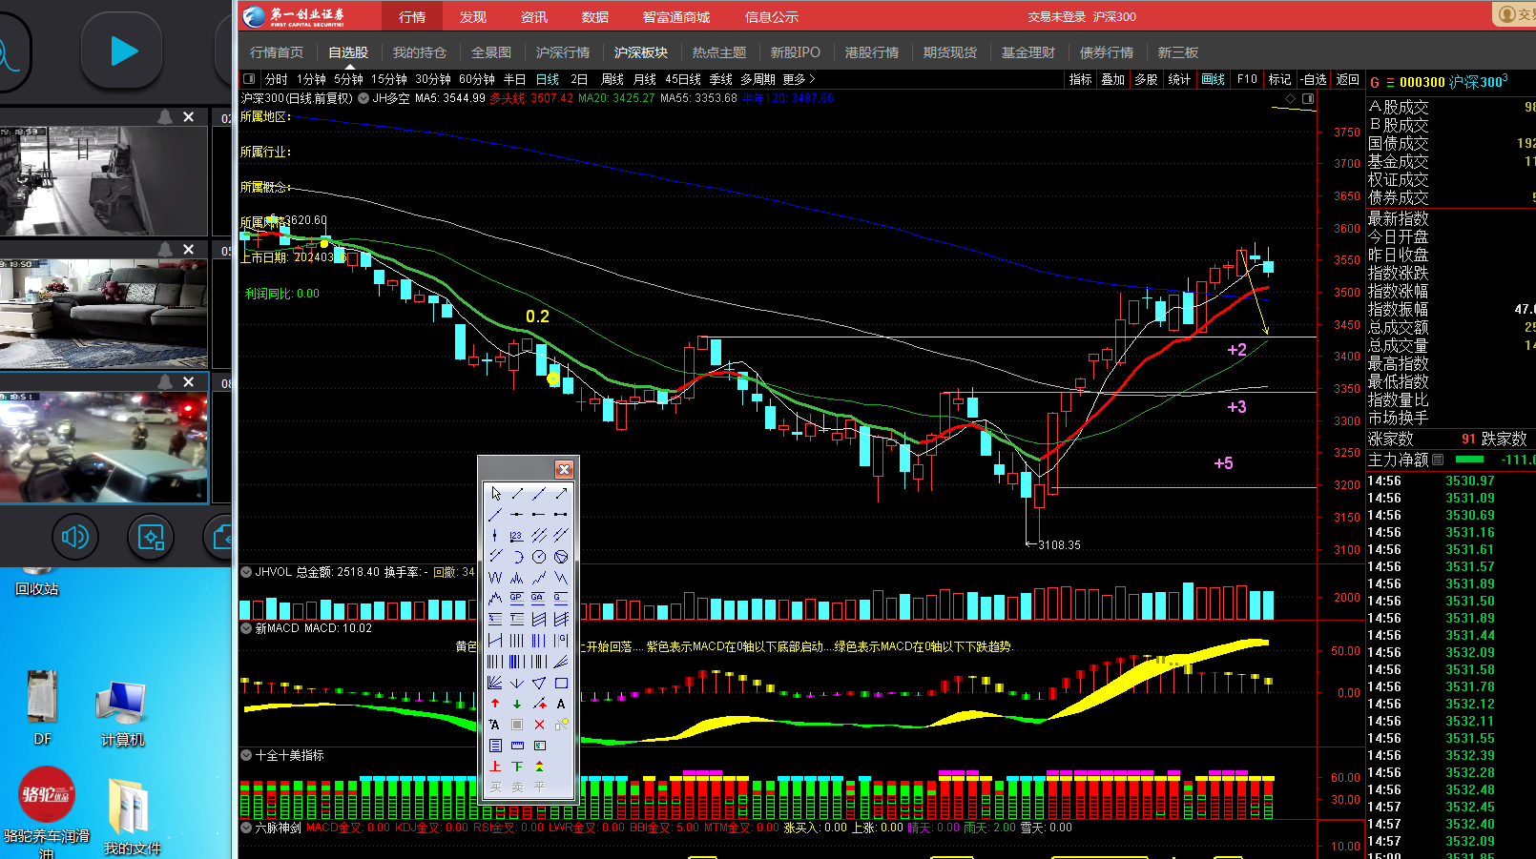Click the green 下 marker tool
Viewport: 1536px width, 859px height.
[x=517, y=767]
